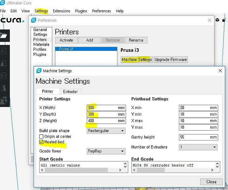Click Start Gcode scroll right arrow
The width and height of the screenshot is (228, 190).
click(120, 170)
